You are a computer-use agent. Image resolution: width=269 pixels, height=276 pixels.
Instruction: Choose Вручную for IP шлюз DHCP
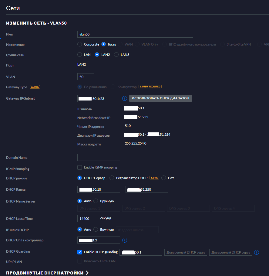pos(96,230)
